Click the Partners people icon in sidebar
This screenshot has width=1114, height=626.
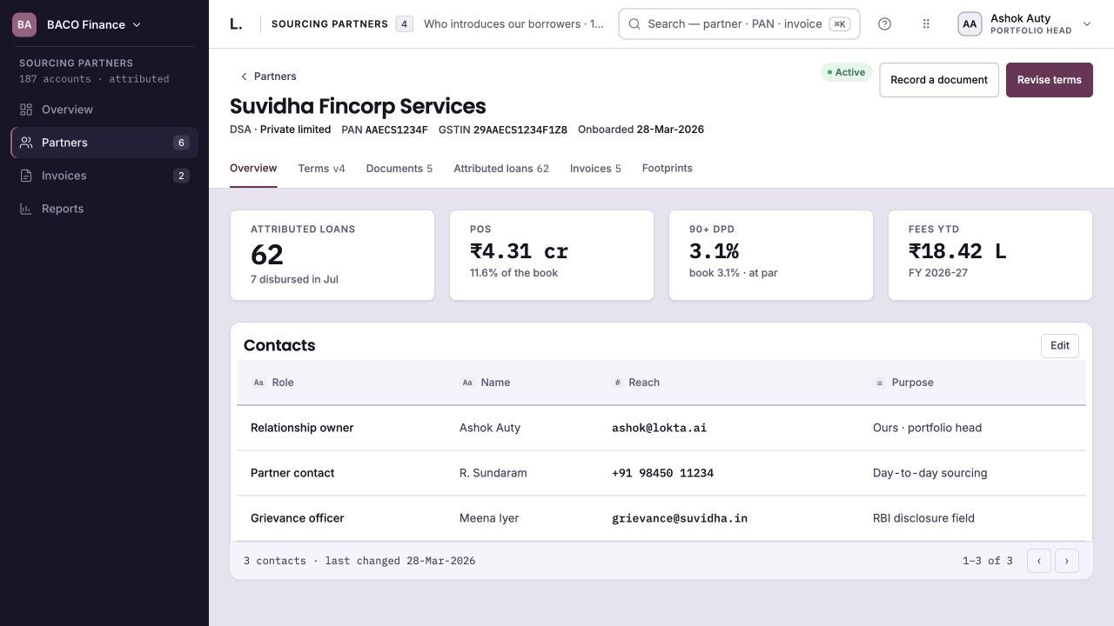26,143
